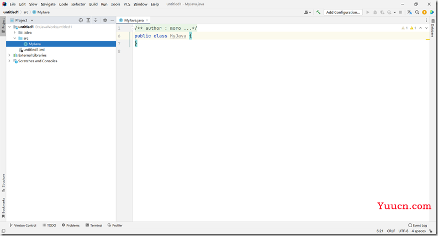Toggle Bookmarks tool window sidebar button
Screen dimensions: 438x236
click(x=3, y=208)
